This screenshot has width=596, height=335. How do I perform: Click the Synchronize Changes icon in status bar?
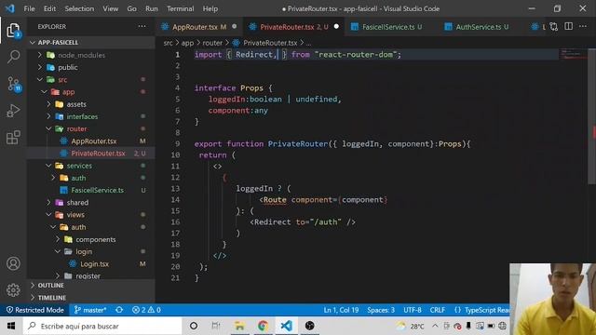[119, 310]
